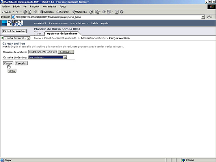Click the Inicio breadcrumb link
The height and width of the screenshot is (162, 216).
click(37, 38)
